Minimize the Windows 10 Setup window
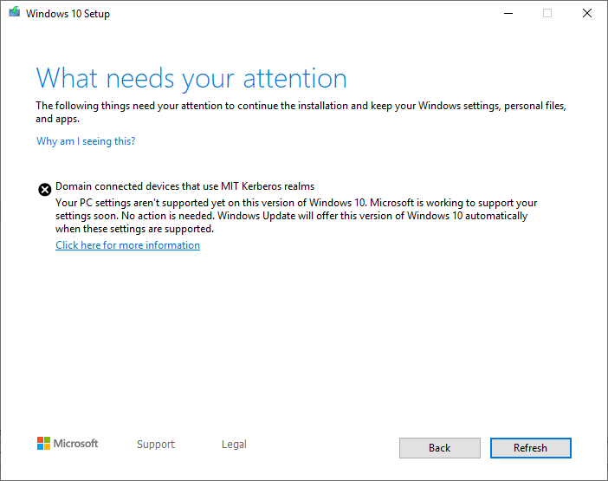This screenshot has width=608, height=481. pos(508,13)
